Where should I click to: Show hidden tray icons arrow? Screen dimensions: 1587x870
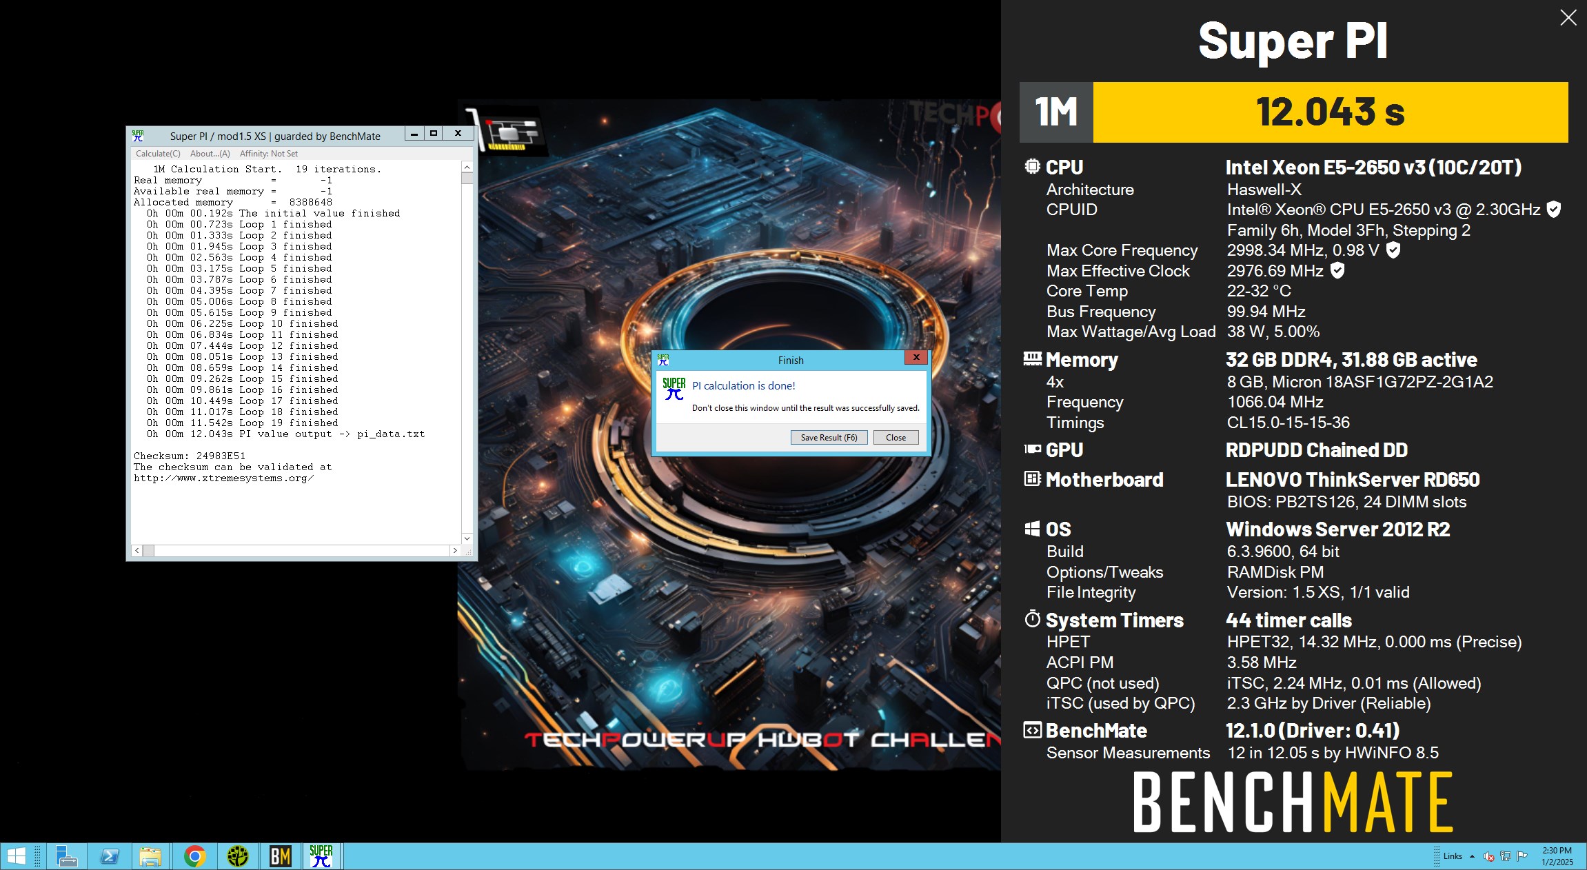tap(1472, 856)
